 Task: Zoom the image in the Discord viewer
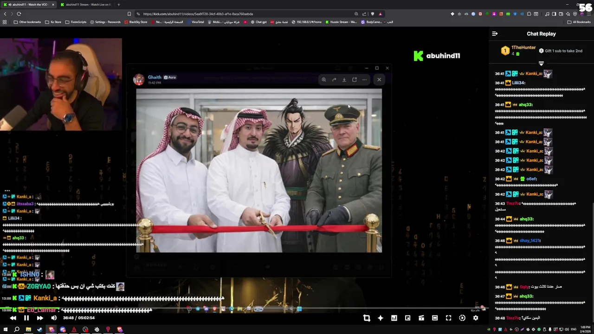[324, 79]
